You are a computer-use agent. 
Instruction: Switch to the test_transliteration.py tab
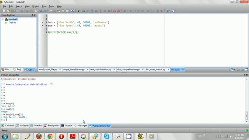pyautogui.click(x=100, y=70)
